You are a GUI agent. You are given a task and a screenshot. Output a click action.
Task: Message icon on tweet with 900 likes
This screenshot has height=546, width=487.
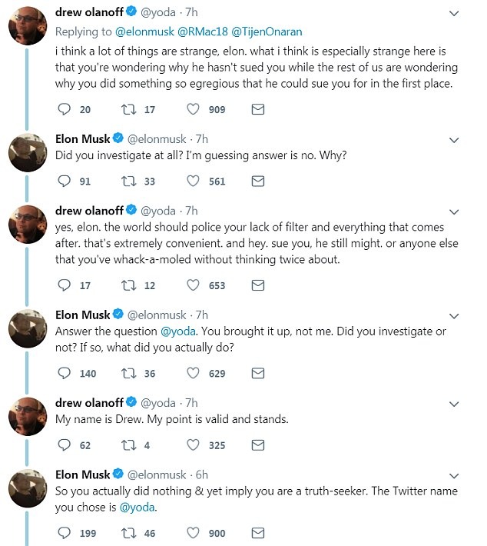[259, 533]
